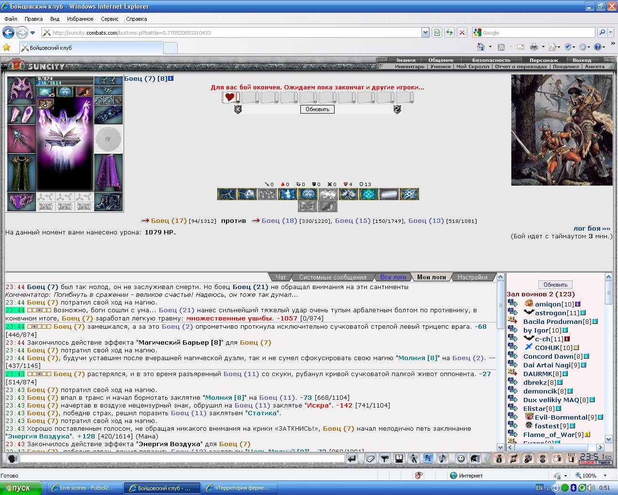Click the purple trousers equipment slot

[x=108, y=173]
